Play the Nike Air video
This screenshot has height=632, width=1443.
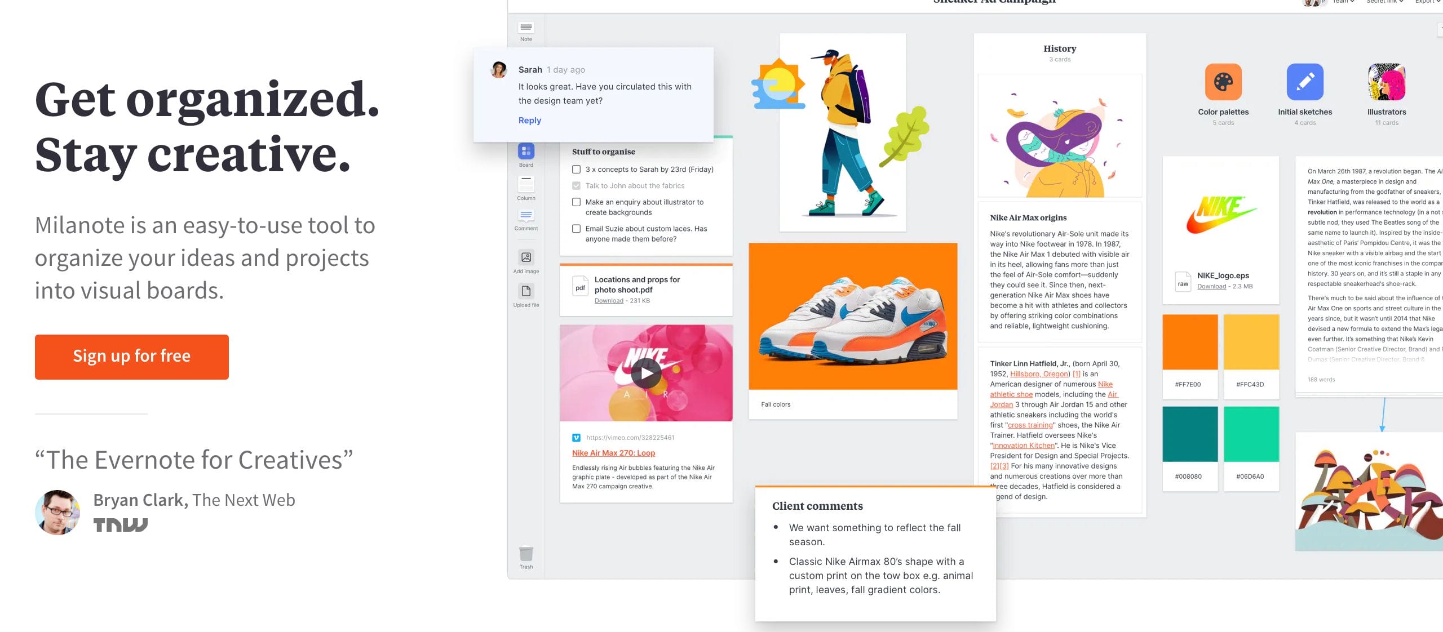click(x=646, y=373)
